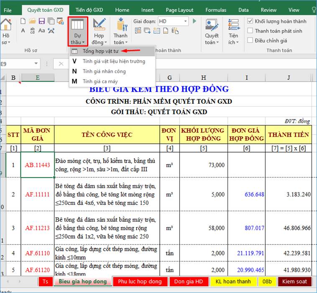
Task: Select cell with code AF.11111
Action: [37, 194]
